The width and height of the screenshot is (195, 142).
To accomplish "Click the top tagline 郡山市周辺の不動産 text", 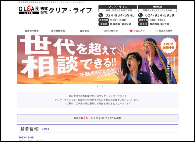I will (x=52, y=2).
